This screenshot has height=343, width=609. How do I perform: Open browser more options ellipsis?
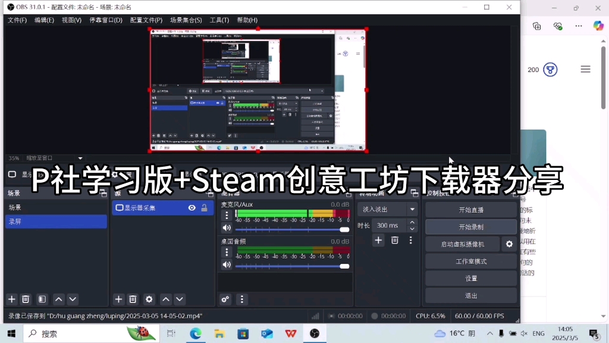579,26
